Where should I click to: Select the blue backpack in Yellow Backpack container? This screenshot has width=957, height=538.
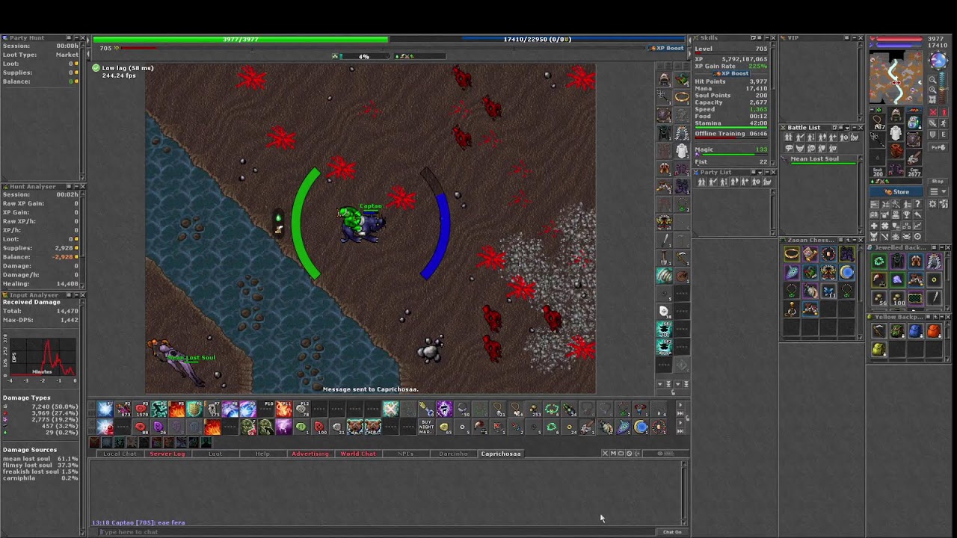click(915, 330)
